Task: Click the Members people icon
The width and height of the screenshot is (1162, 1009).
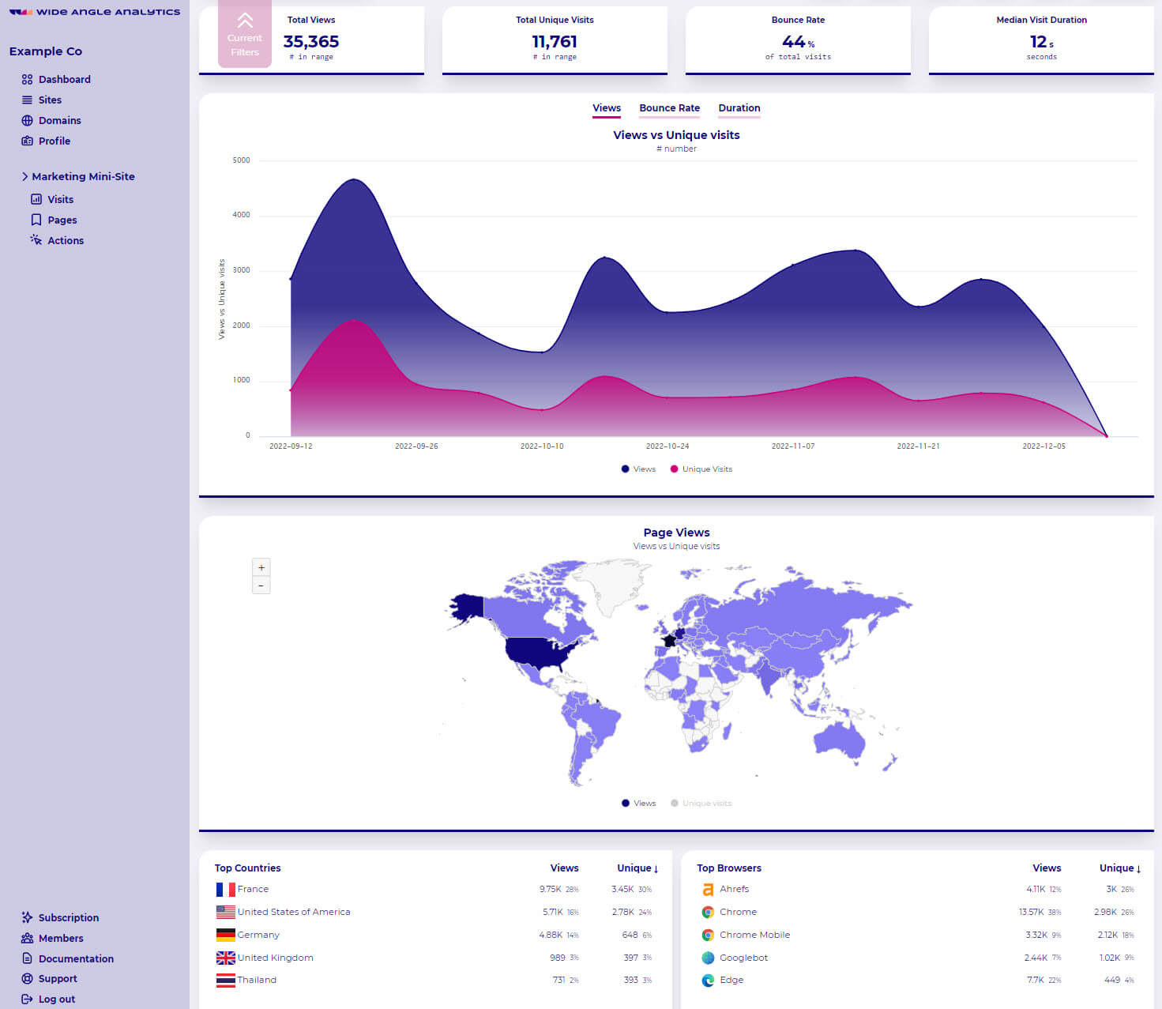Action: point(27,938)
